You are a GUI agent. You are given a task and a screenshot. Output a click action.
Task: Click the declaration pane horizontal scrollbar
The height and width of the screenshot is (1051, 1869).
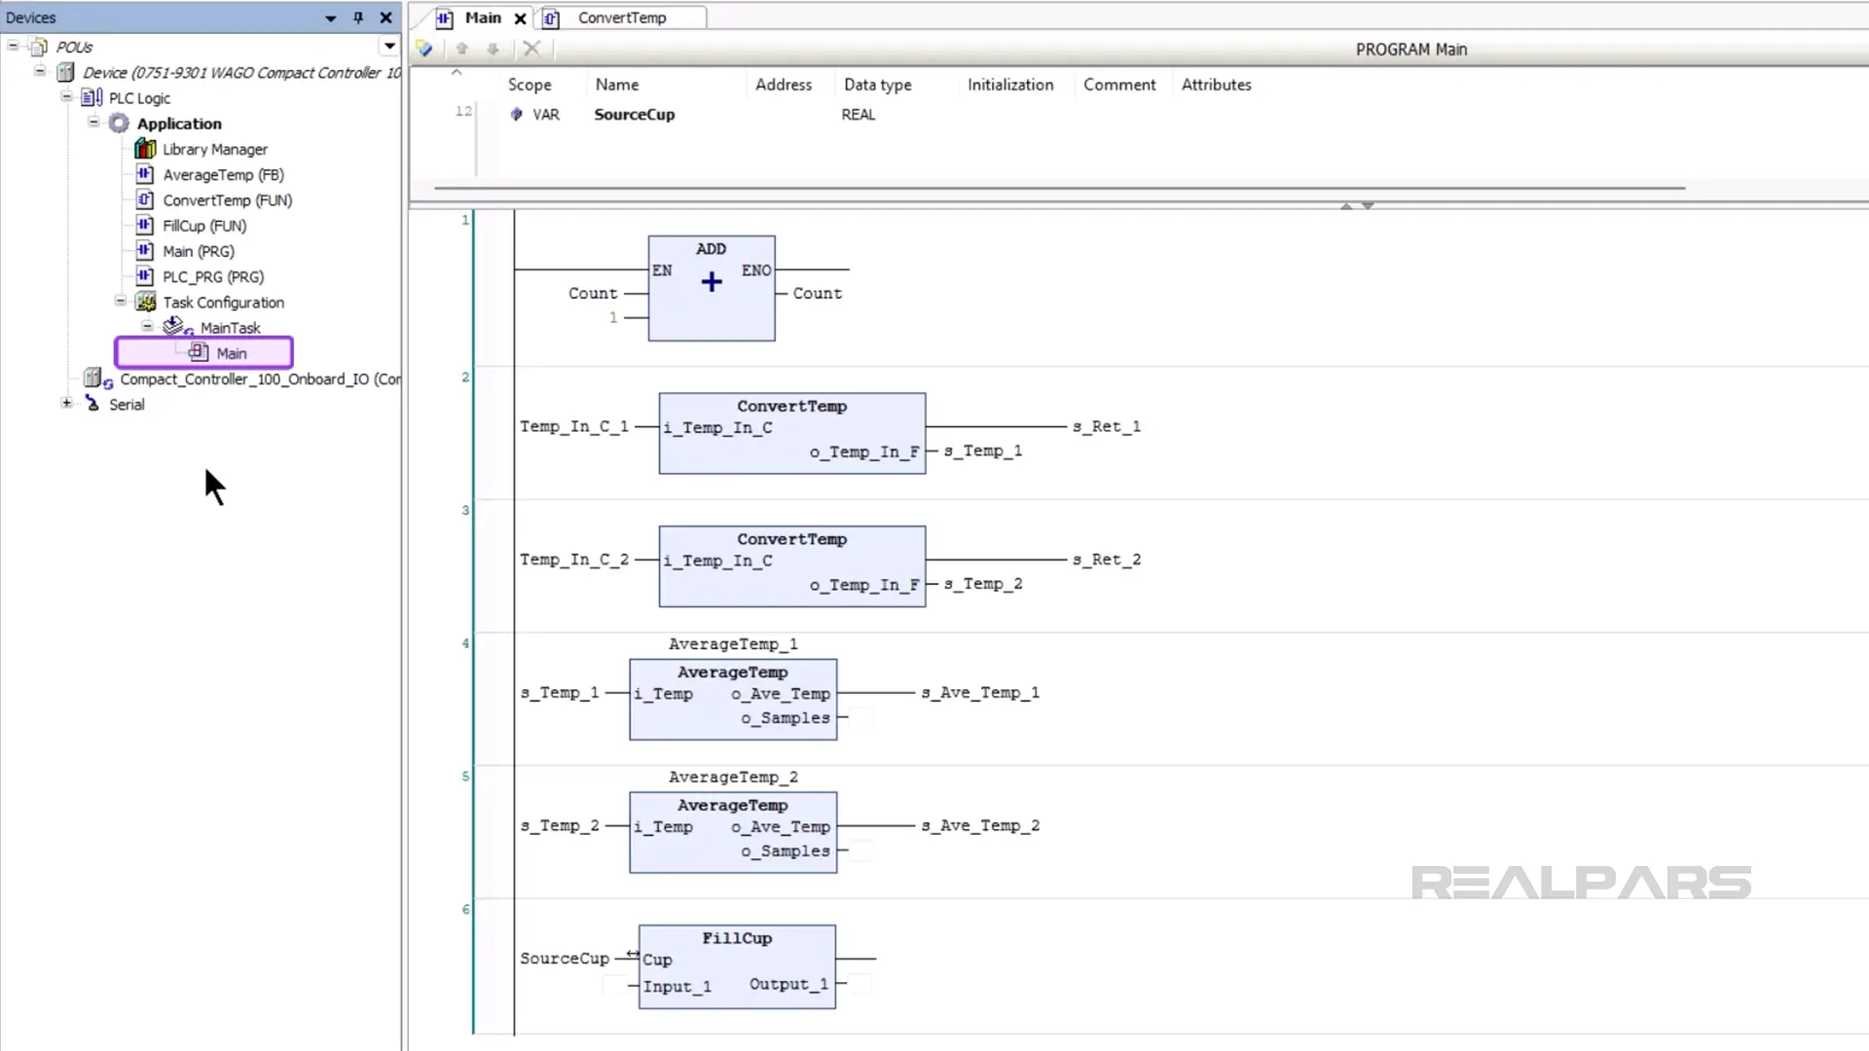1059,188
